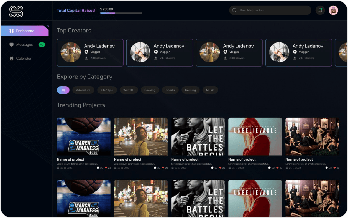
Task: Open the bottom-row Let The Battles Begin thumbnail
Action: pyautogui.click(x=198, y=199)
